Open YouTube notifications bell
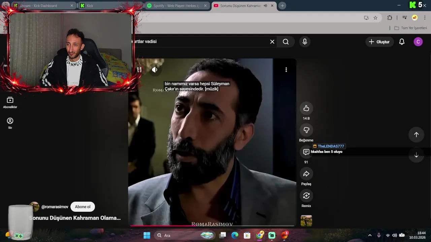The height and width of the screenshot is (242, 431). (402, 42)
